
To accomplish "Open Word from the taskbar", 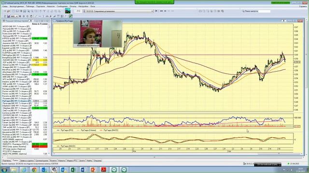I will 83,170.
